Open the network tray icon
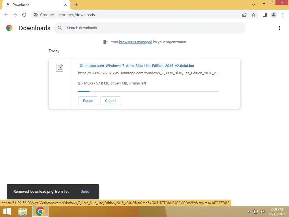This screenshot has width=289, height=217. pyautogui.click(x=256, y=211)
